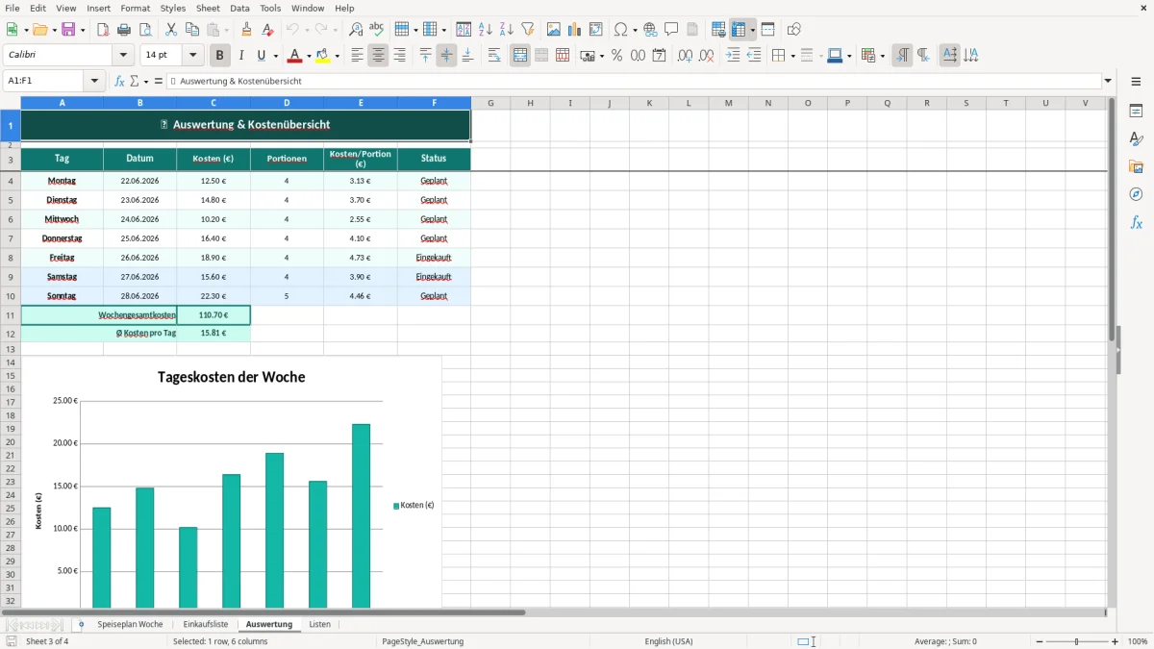Click Increase Indent icon
The height and width of the screenshot is (649, 1154).
tap(733, 56)
